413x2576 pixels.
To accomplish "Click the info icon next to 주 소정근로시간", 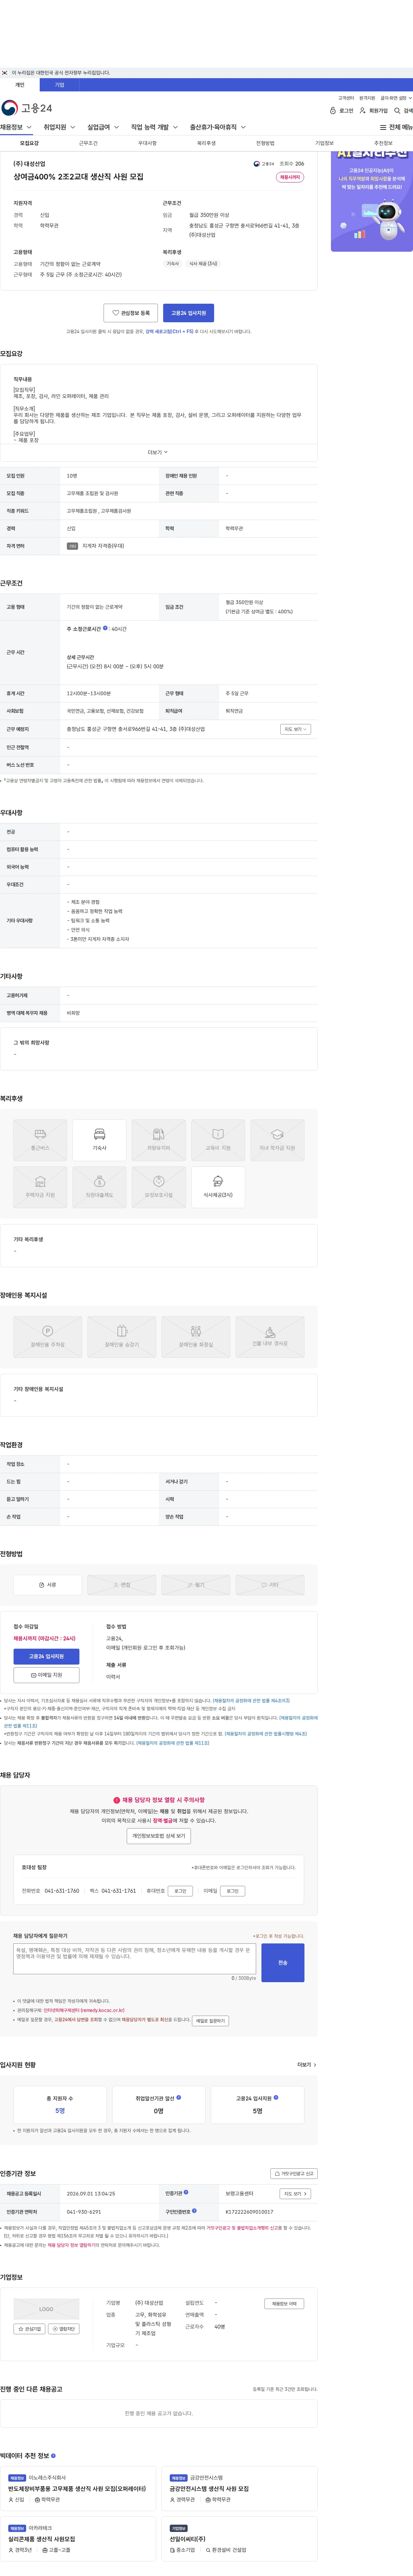I will click(105, 628).
